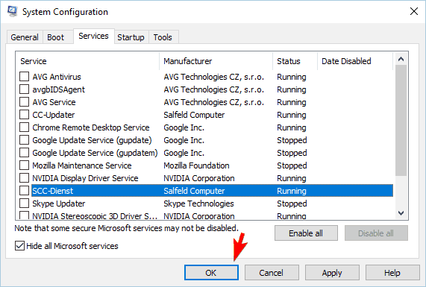The width and height of the screenshot is (426, 287).
Task: Click the Enable all button
Action: [x=306, y=233]
